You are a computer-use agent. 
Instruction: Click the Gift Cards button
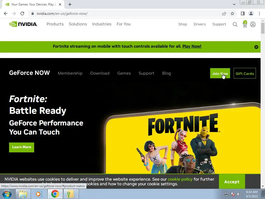coord(245,73)
